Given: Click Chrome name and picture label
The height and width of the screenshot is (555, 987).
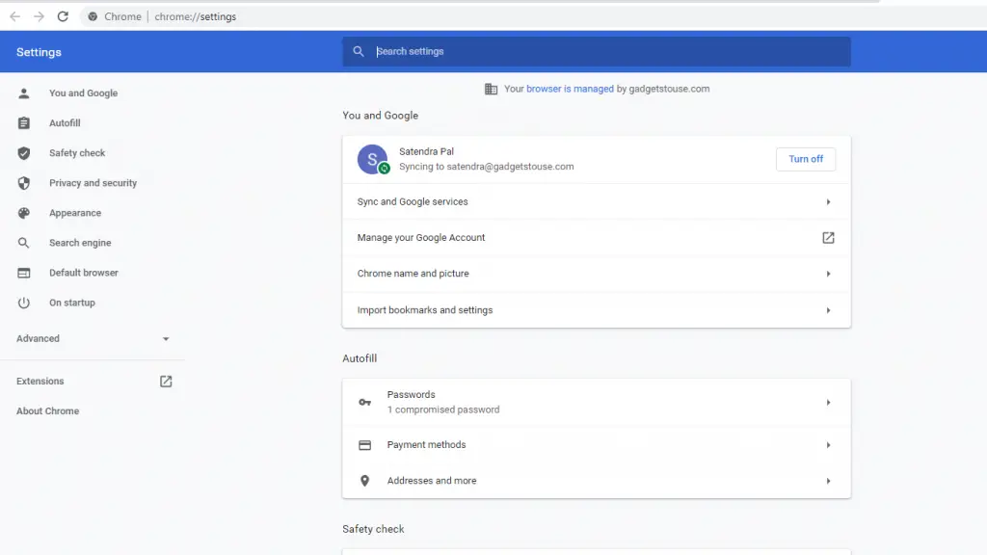Looking at the screenshot, I should tap(413, 274).
